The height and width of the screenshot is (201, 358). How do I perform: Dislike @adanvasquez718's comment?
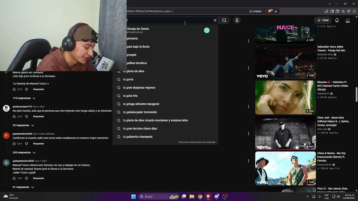click(x=27, y=116)
